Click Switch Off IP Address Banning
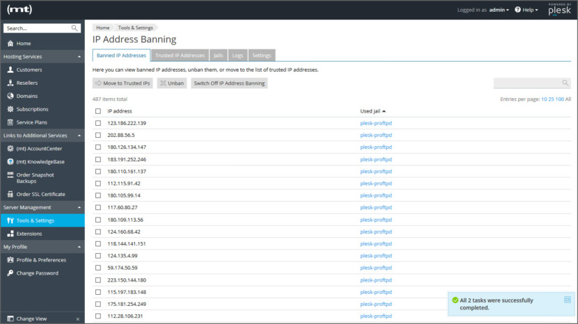Screen dimensions: 578x324 click(x=229, y=83)
